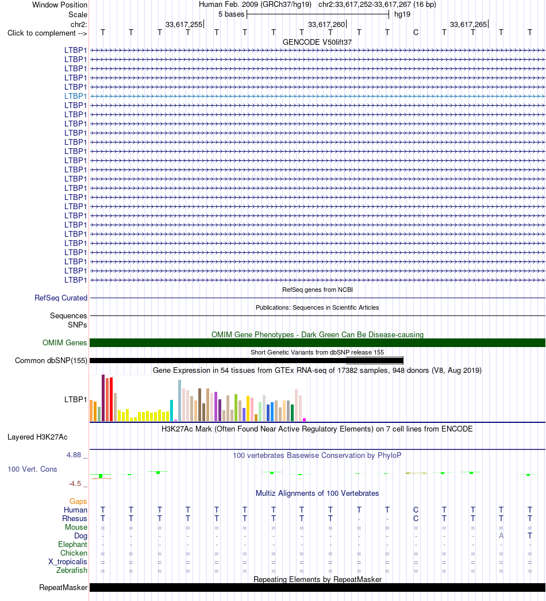The width and height of the screenshot is (546, 601).
Task: Click the SNPs track label
Action: point(78,325)
